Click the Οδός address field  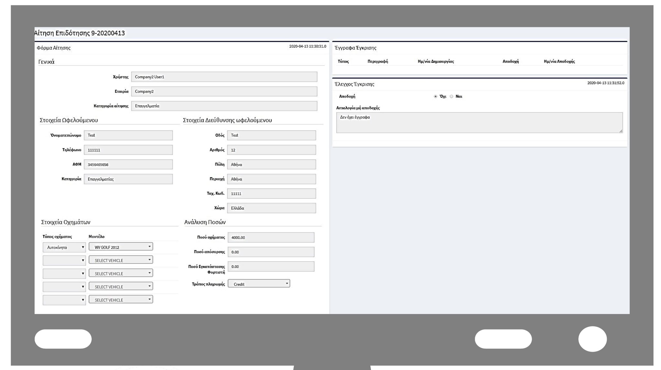[271, 135]
